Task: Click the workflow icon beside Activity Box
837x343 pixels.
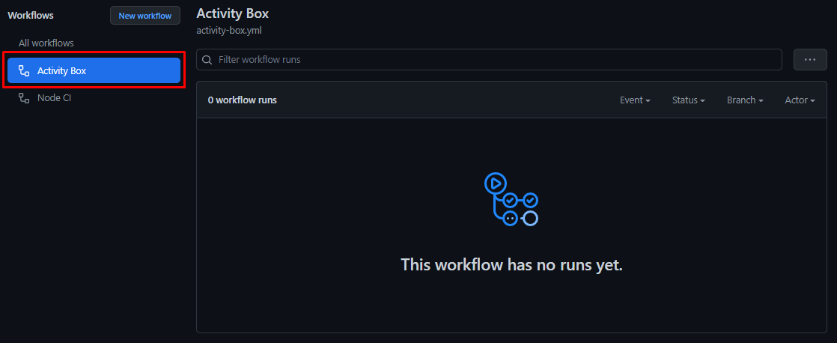Action: coord(24,70)
